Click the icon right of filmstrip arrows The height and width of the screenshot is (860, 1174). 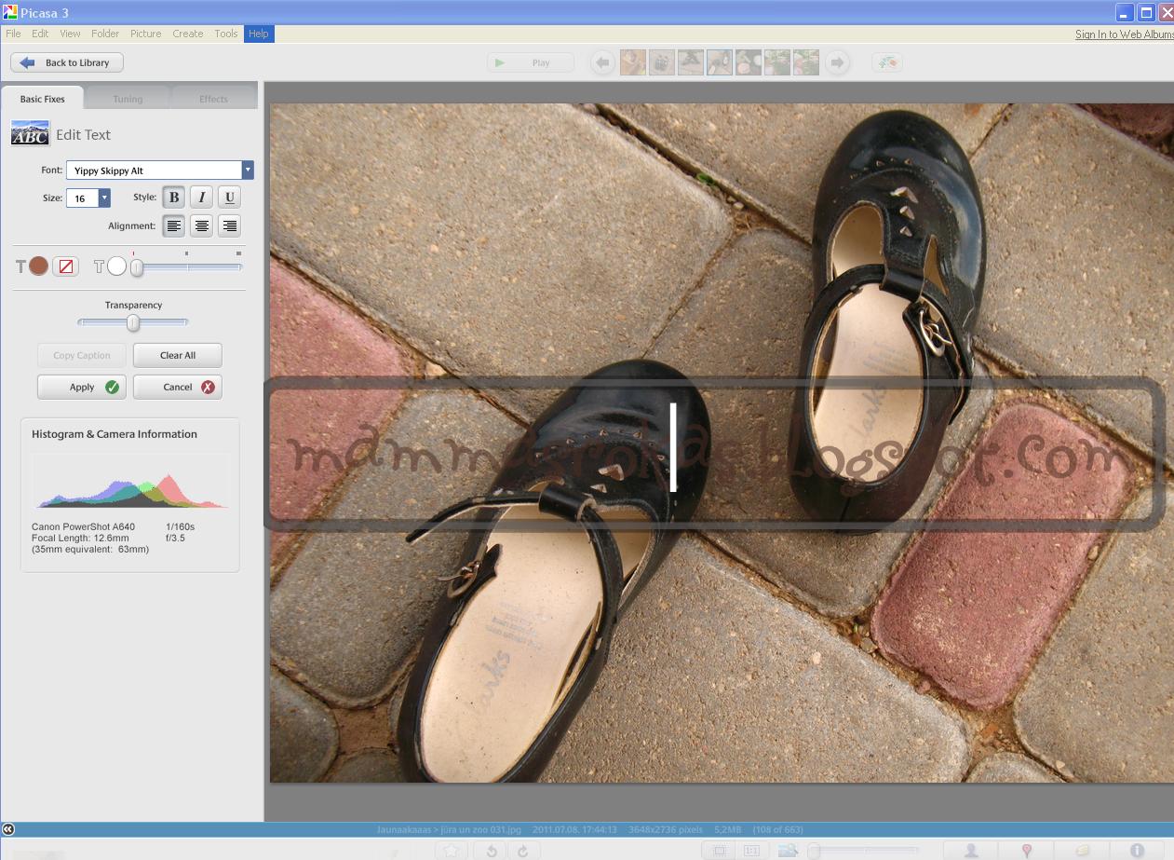(887, 62)
